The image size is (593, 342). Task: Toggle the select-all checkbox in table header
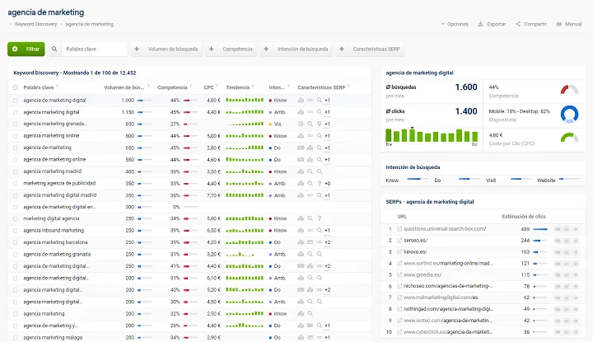pos(16,87)
